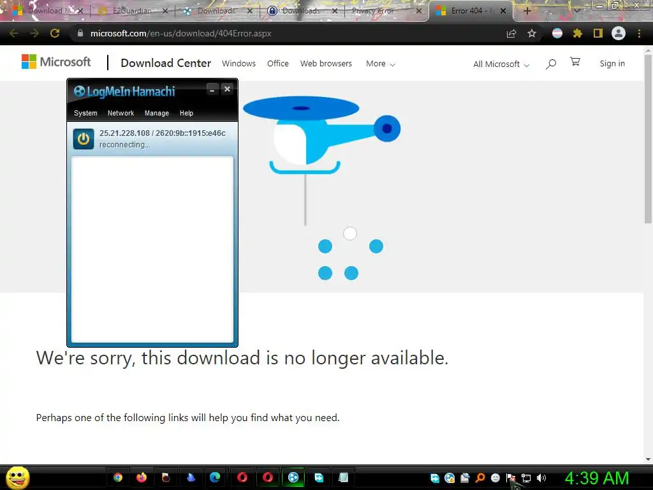This screenshot has height=490, width=653.
Task: Click the Hamachi power button
Action: [84, 138]
